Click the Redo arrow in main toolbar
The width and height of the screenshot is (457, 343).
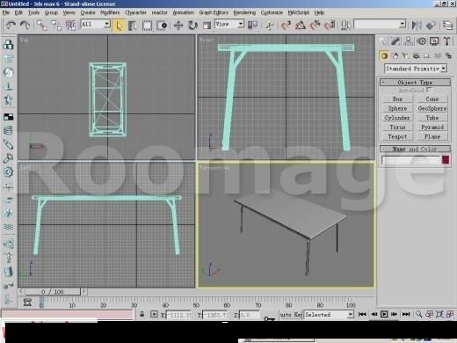click(x=25, y=26)
